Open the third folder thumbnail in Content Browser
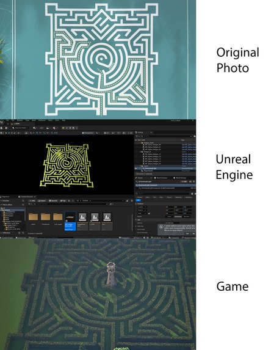Screen dimensions: 271x350 click(x=58, y=217)
